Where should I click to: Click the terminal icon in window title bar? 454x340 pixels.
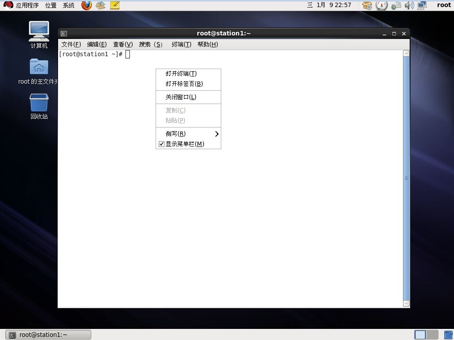64,34
